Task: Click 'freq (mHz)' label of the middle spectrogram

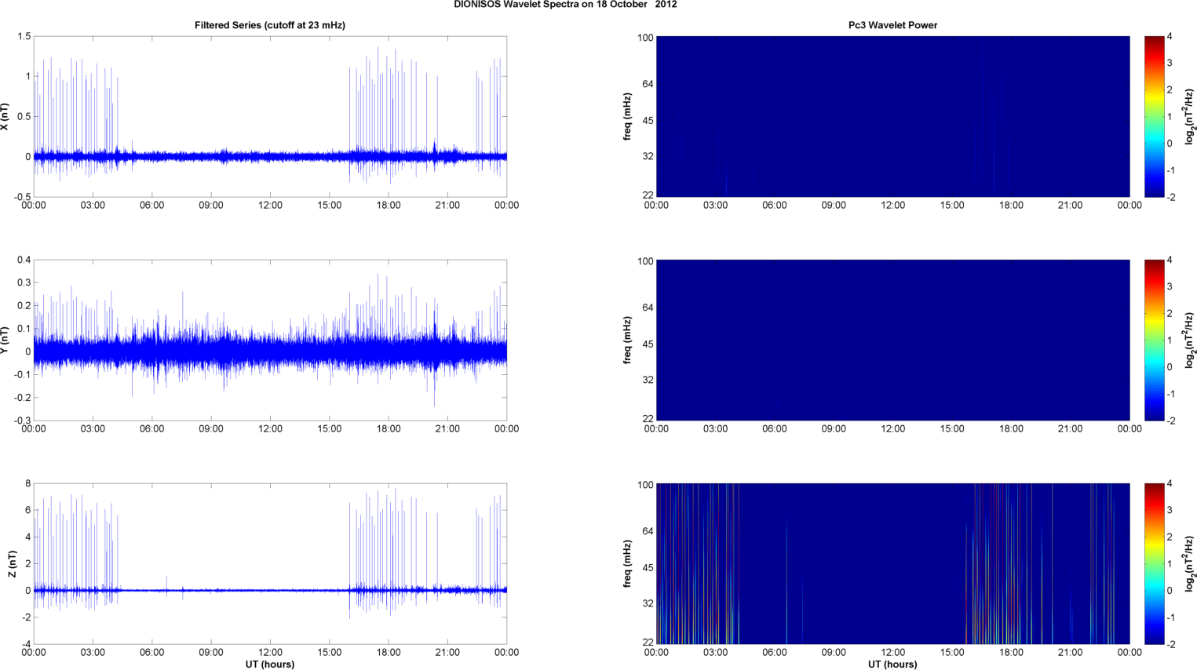Action: [x=628, y=340]
